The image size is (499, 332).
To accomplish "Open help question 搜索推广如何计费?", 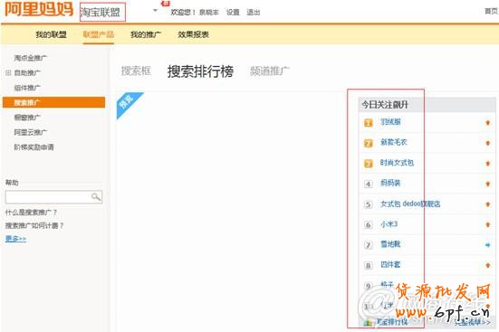I will pyautogui.click(x=34, y=225).
